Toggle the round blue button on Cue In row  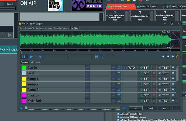(173, 68)
